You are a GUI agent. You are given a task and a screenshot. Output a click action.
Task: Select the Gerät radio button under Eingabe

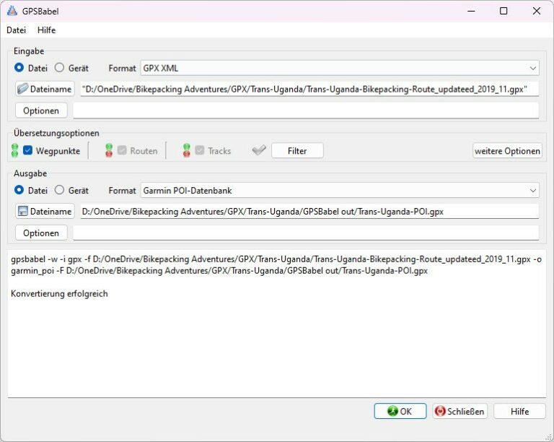(x=60, y=68)
